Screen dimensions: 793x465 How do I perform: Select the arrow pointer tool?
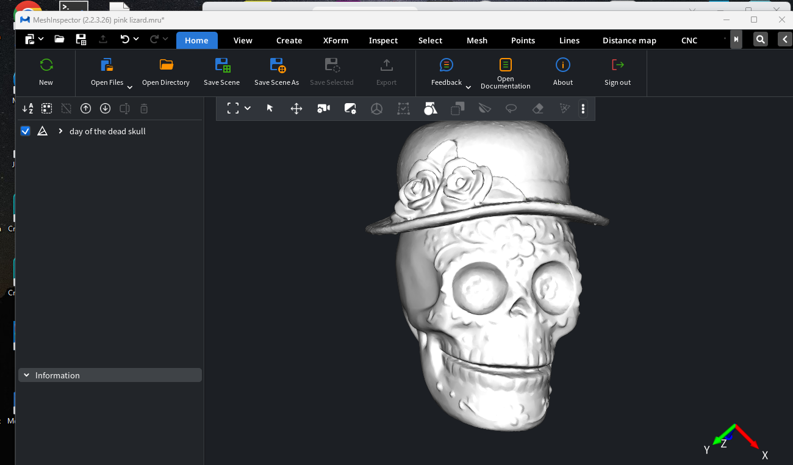pos(268,108)
